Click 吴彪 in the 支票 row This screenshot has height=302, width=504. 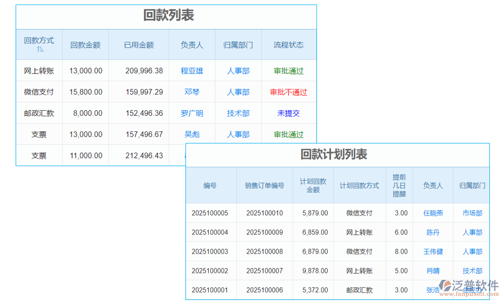pos(192,134)
